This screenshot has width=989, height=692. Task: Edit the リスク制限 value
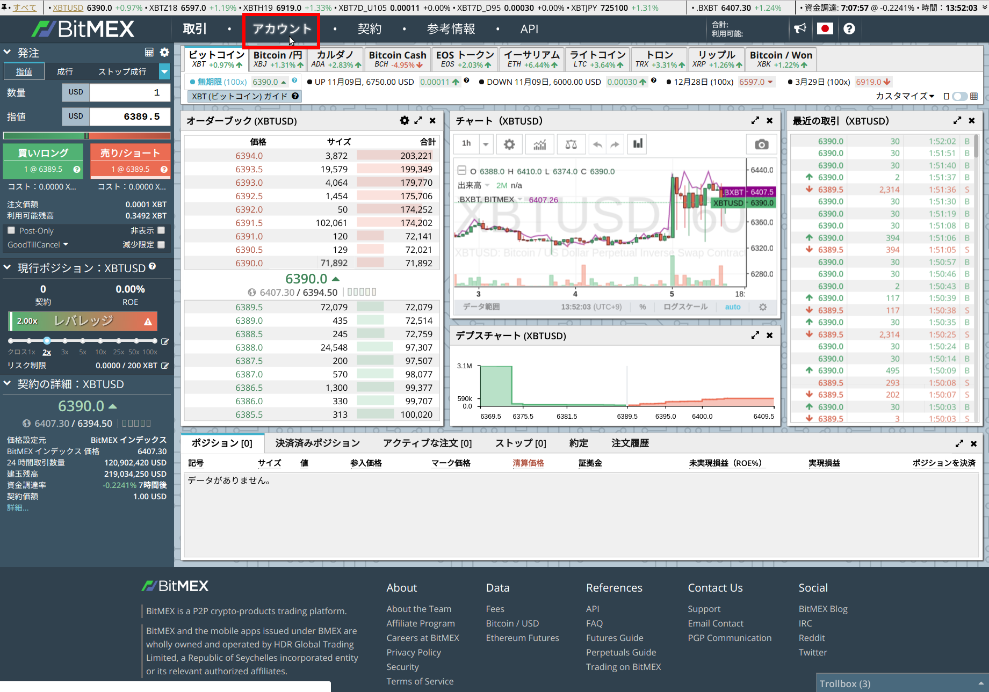pos(165,366)
